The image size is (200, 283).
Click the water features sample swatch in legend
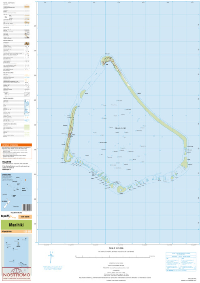(x=27, y=106)
